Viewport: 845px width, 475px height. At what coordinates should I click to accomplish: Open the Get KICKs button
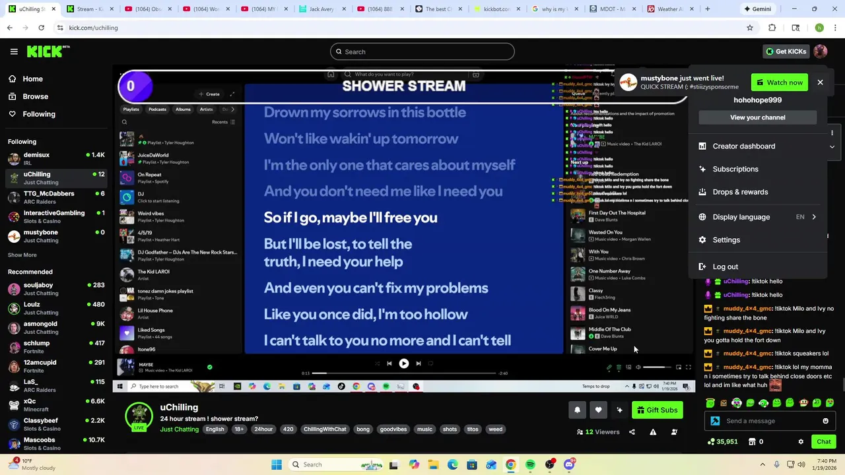tap(786, 51)
